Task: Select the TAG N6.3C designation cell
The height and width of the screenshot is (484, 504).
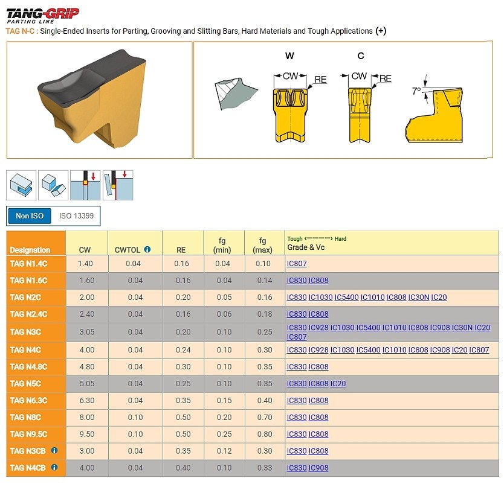Action: coord(36,401)
